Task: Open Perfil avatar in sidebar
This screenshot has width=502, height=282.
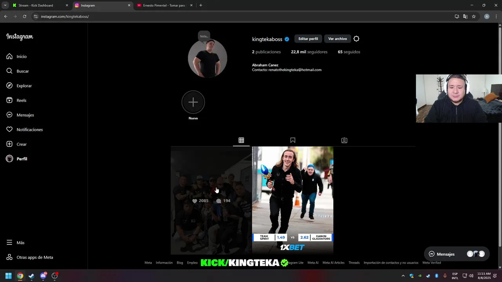Action: (9, 159)
